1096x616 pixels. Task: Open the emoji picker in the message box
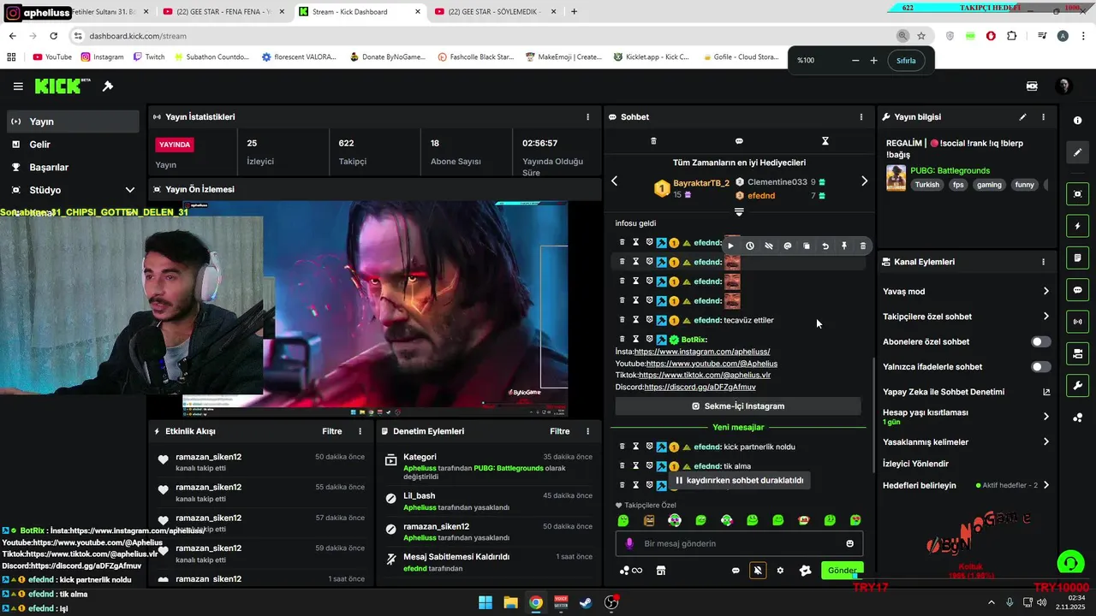pyautogui.click(x=850, y=543)
